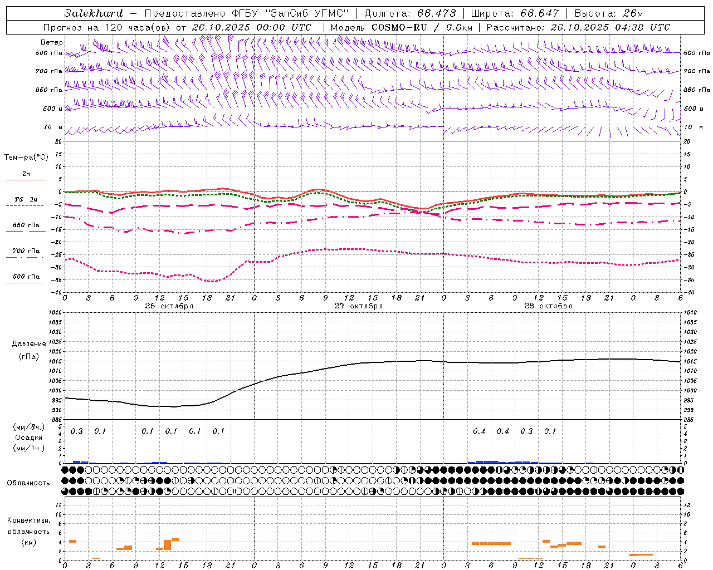
Task: Click the Широта: 66.647 value
Action: point(515,13)
